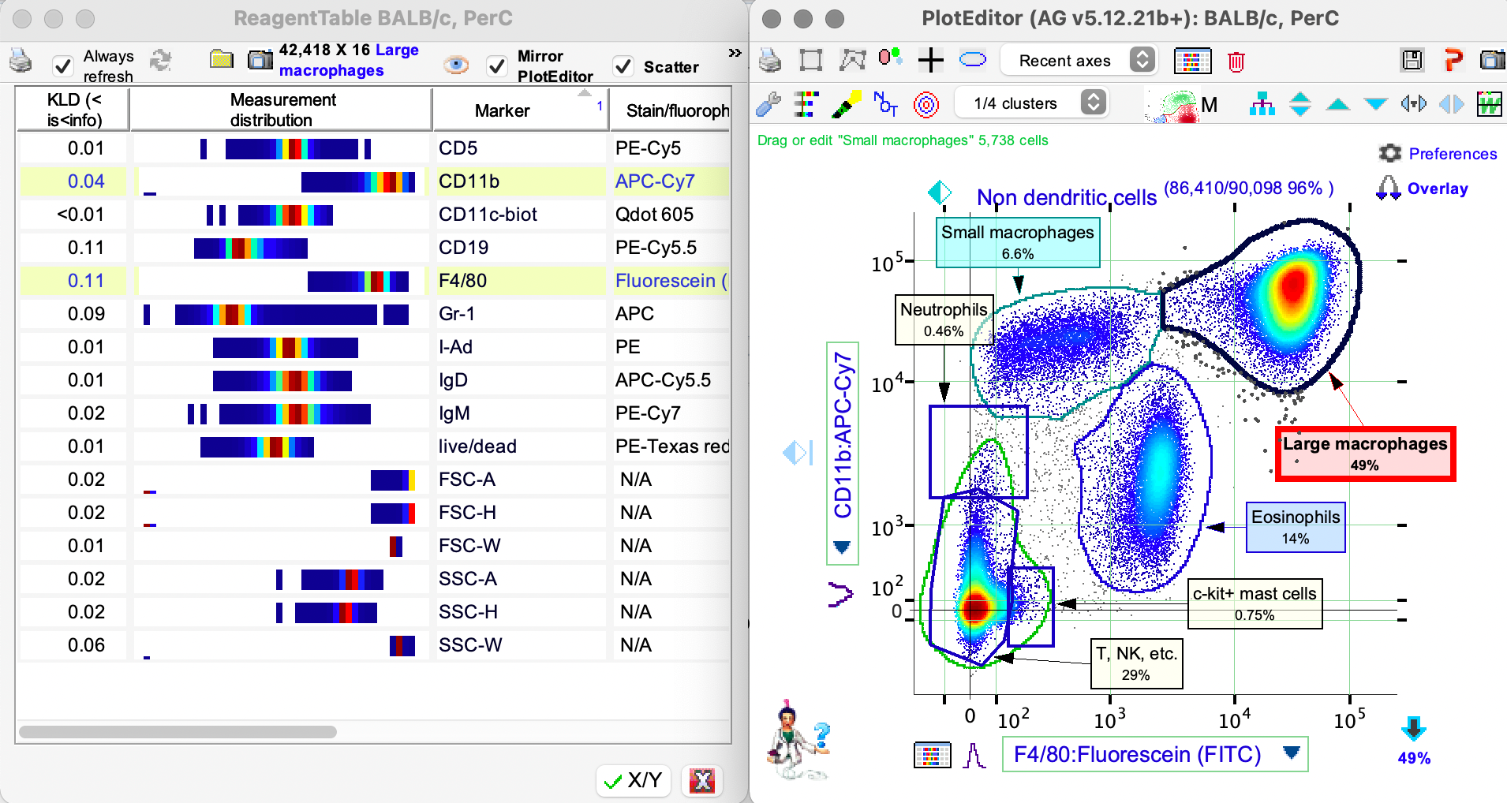This screenshot has height=803, width=1507.
Task: Select the rectangle gate tool
Action: [811, 59]
